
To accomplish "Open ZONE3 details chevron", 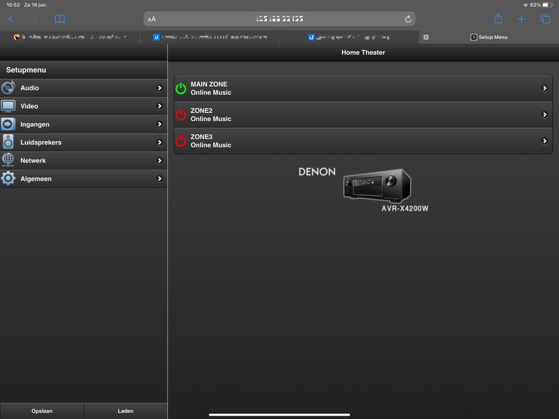I will click(x=544, y=141).
